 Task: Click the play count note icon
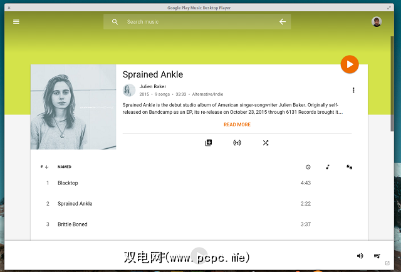328,167
